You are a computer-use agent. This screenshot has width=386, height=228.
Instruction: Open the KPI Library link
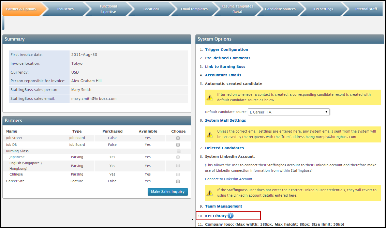point(216,216)
